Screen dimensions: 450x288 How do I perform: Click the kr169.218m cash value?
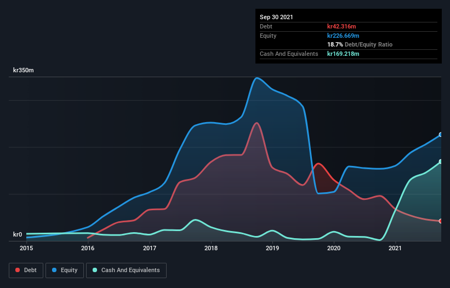343,54
